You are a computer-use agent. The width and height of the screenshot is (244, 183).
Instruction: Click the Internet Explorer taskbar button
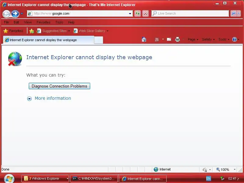point(143,179)
